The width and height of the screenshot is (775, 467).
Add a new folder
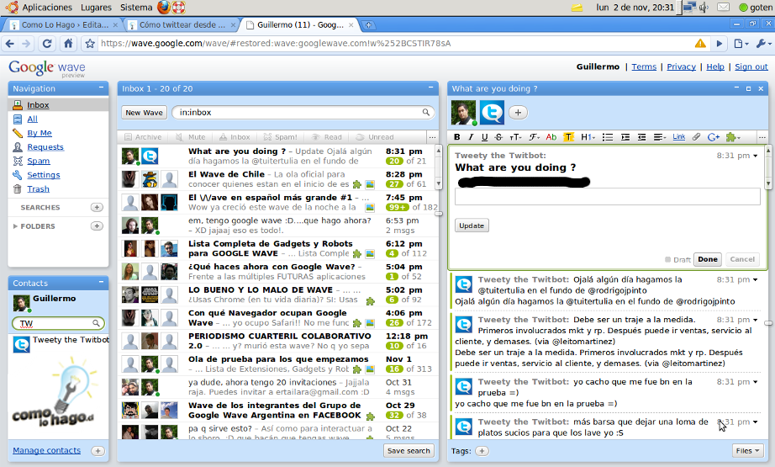coord(97,226)
